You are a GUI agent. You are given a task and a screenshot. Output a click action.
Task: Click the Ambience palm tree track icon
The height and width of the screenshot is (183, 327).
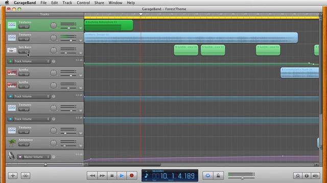(12, 143)
